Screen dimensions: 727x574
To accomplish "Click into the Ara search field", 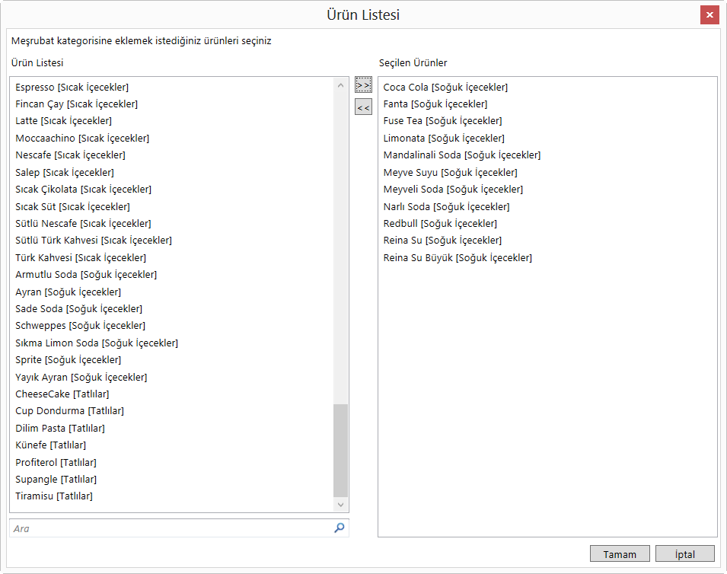I will click(171, 528).
